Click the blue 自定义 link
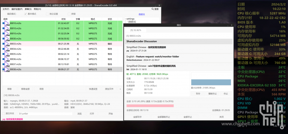Screen dimensions: 288x134 [142, 14]
